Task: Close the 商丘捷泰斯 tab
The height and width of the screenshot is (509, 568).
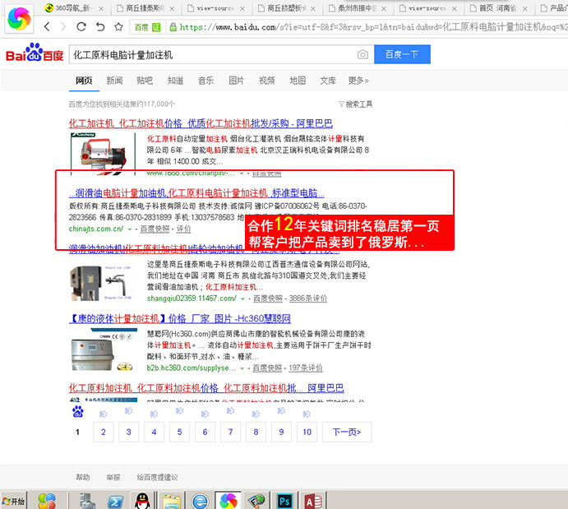Action: pyautogui.click(x=172, y=9)
